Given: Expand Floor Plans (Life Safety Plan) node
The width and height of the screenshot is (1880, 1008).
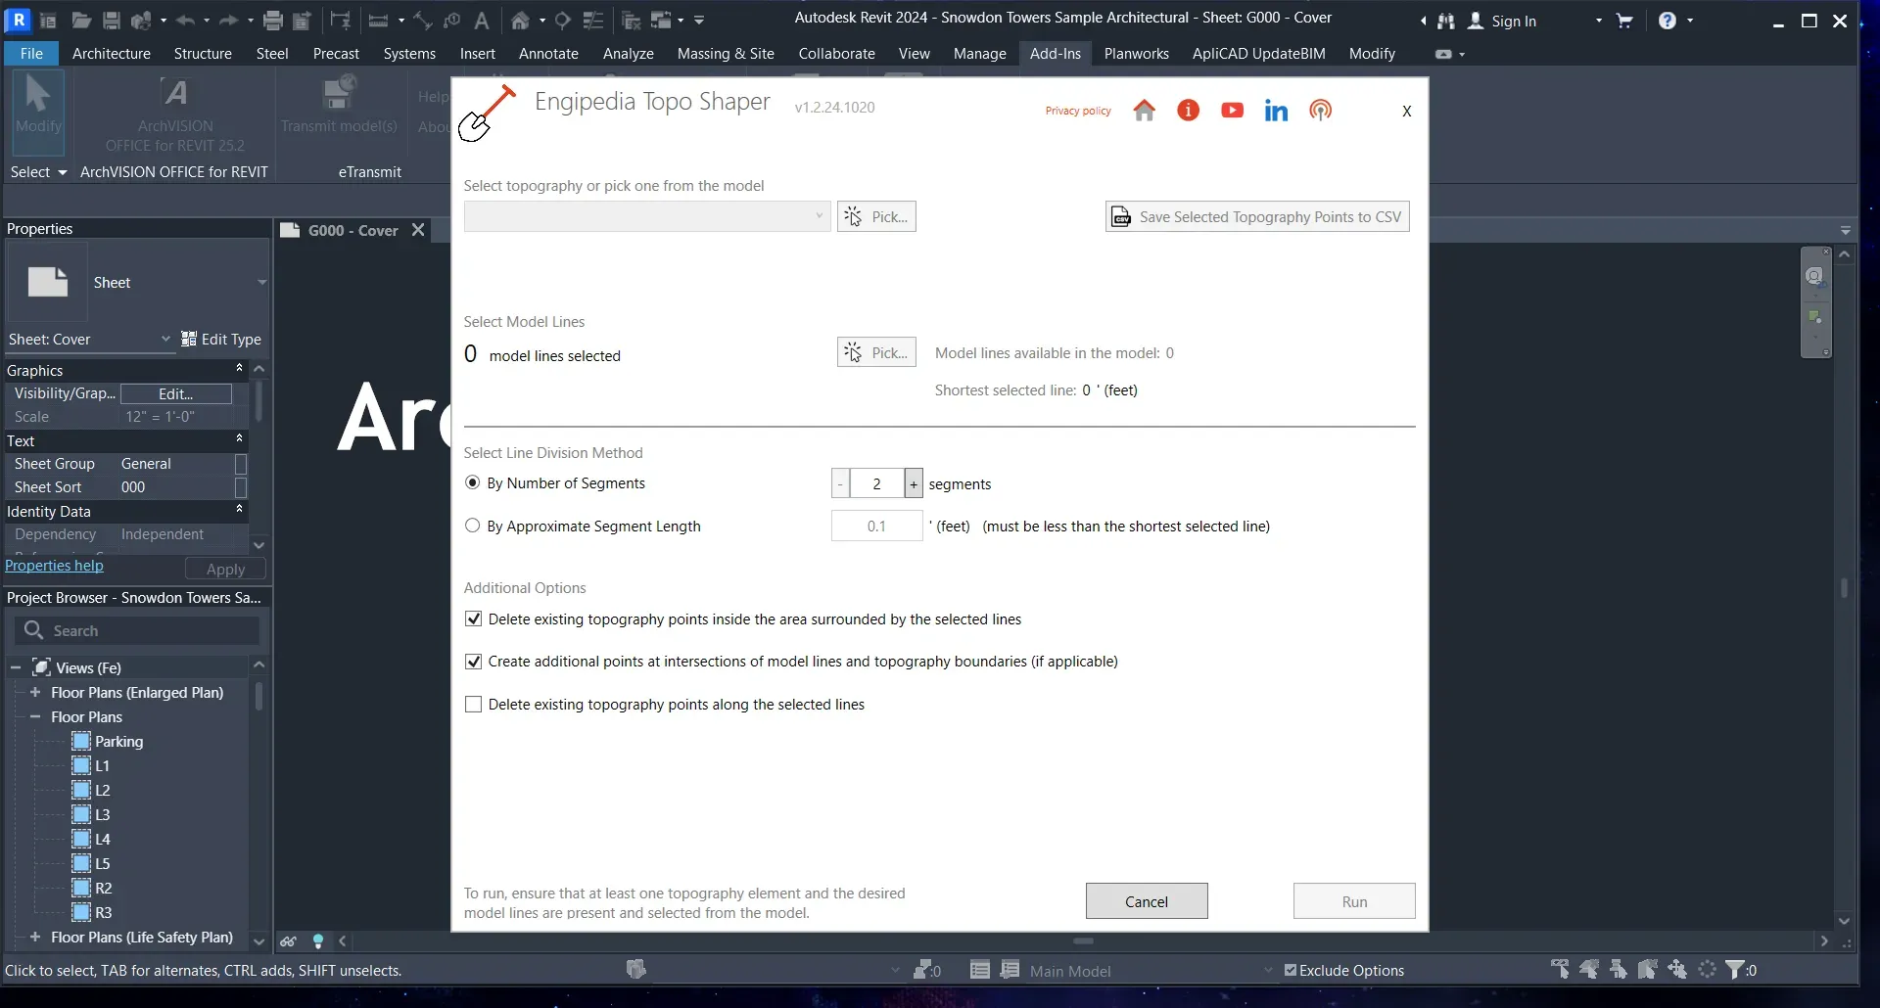Looking at the screenshot, I should click(35, 937).
